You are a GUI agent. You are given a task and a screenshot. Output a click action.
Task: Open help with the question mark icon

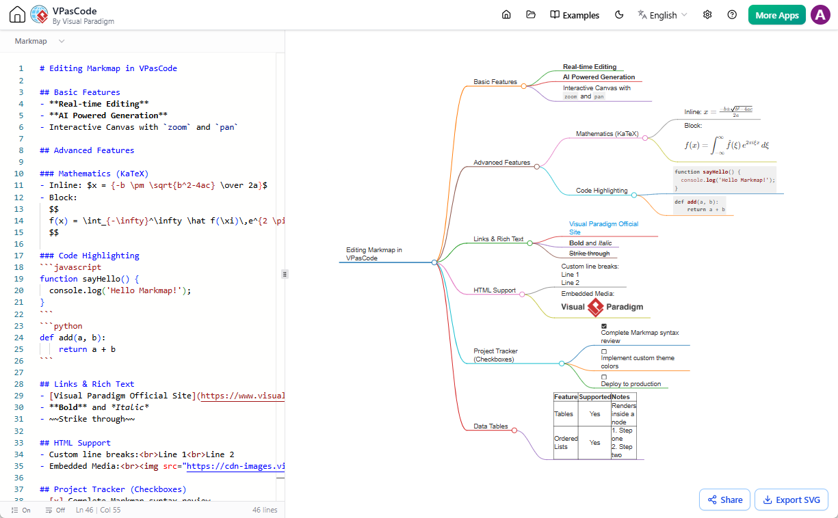point(732,15)
